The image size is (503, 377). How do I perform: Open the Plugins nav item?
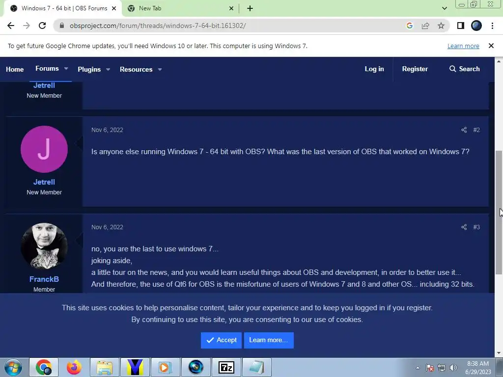point(89,69)
